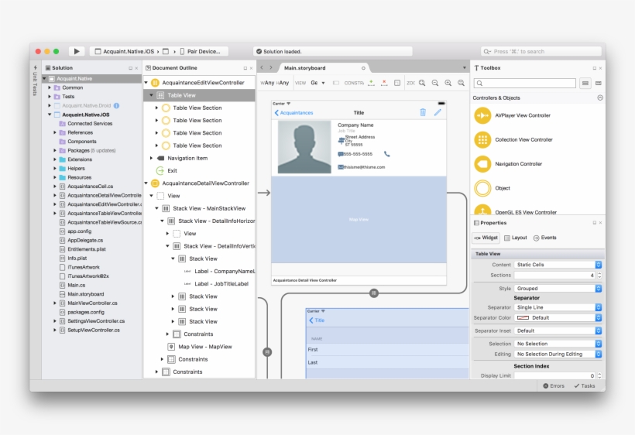This screenshot has height=435, width=635.
Task: Open the Errors pad
Action: 554,385
